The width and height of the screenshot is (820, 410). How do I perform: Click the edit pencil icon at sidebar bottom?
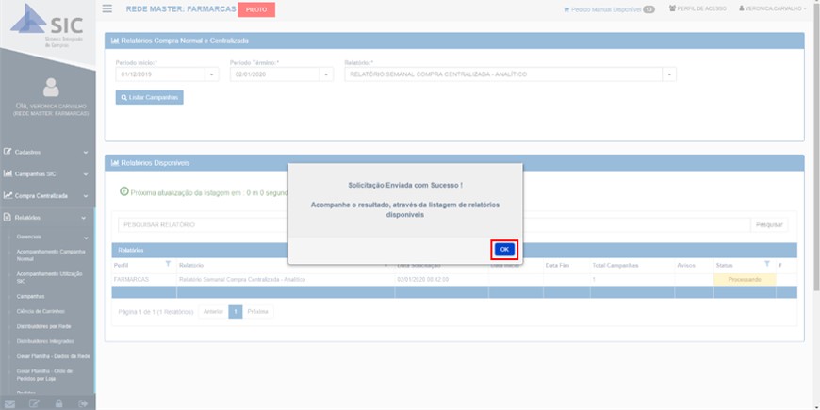pos(35,403)
